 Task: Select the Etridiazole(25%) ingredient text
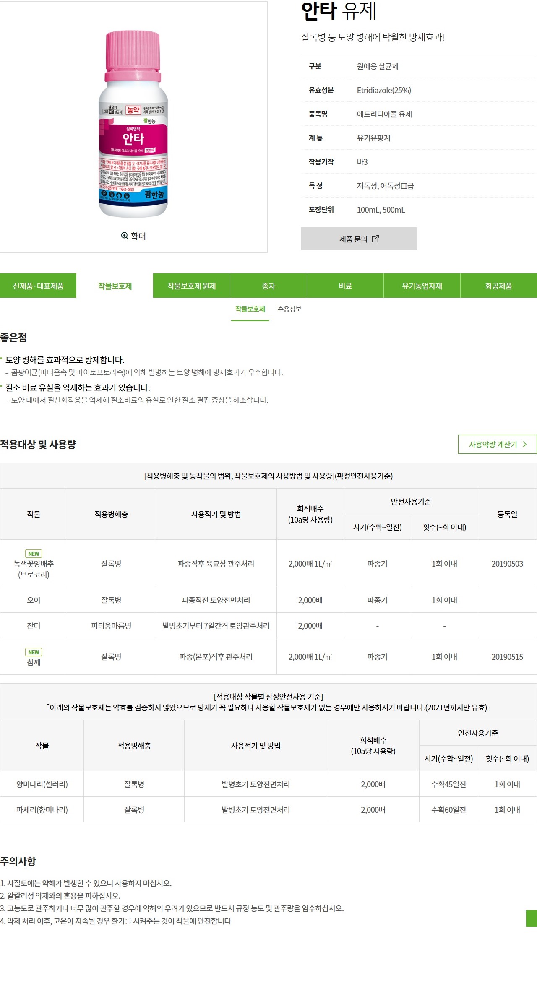click(384, 90)
